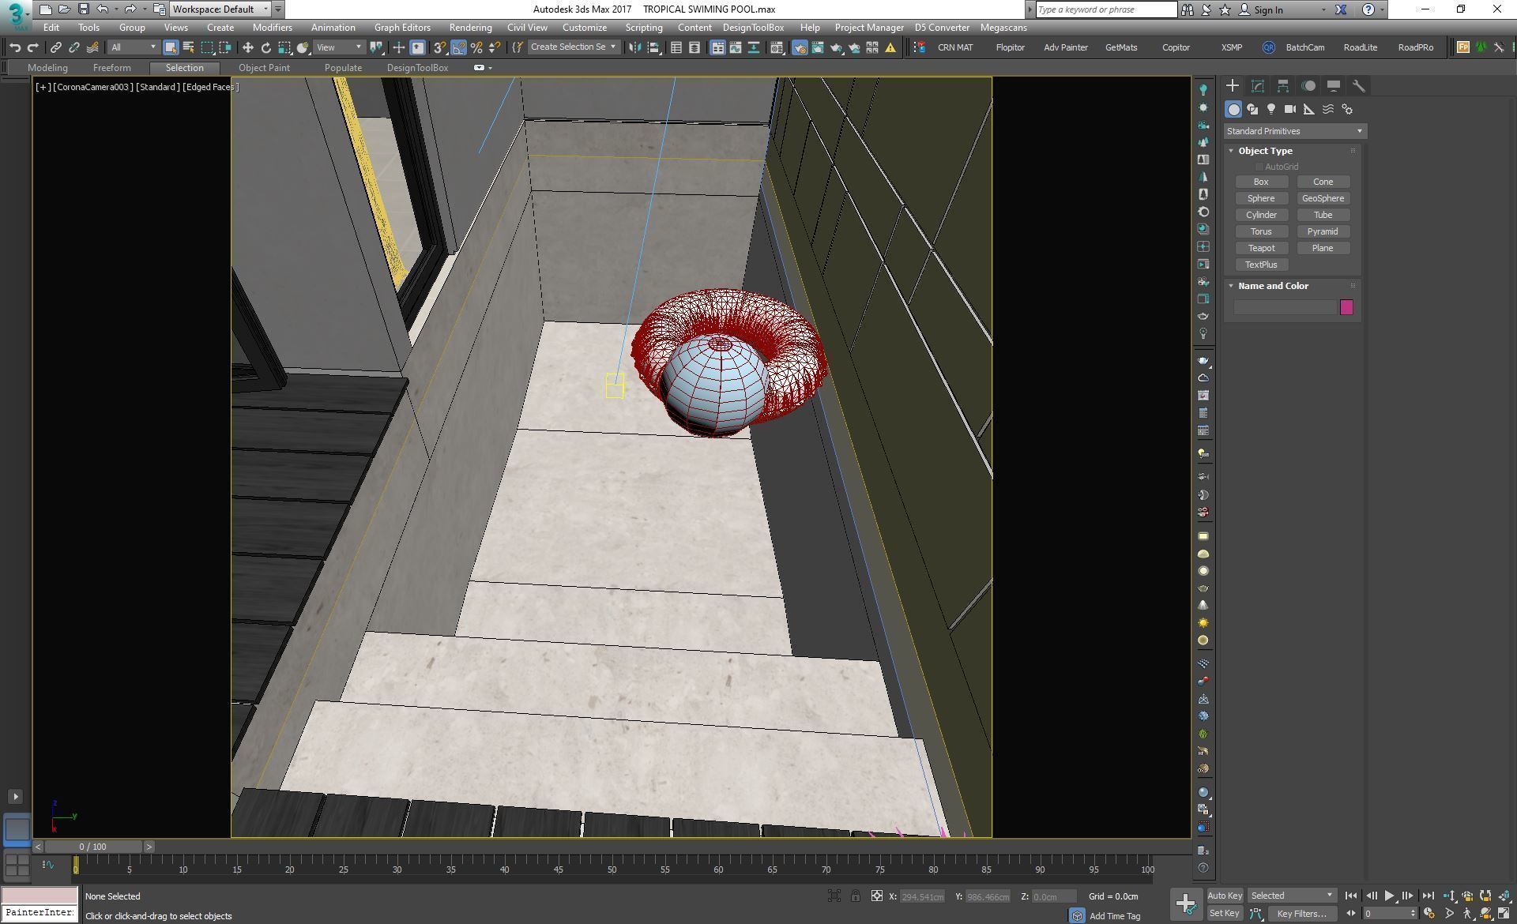Screen dimensions: 1517x924
Task: Click the Torus object button
Action: (1261, 231)
